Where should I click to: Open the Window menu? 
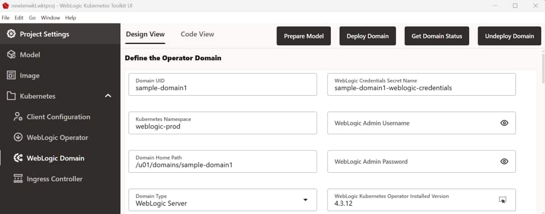(50, 18)
